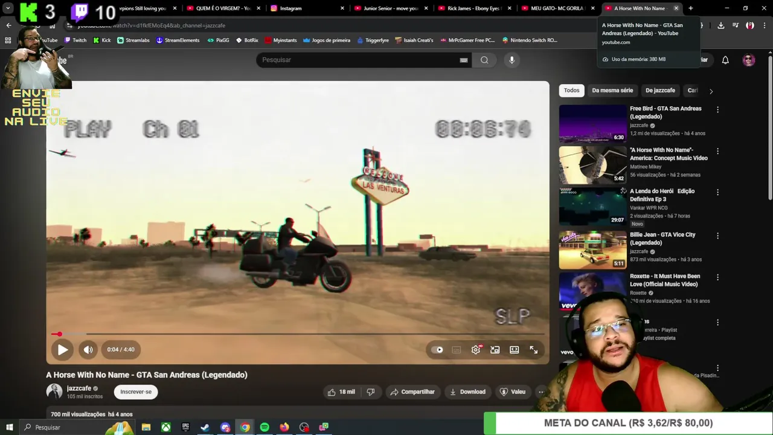The image size is (773, 435).
Task: Open A Lenda do Herói thumbnail
Action: (593, 207)
